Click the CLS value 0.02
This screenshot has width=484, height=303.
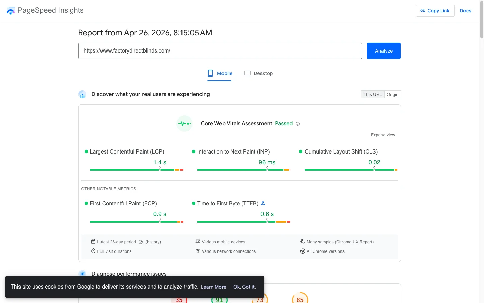point(374,162)
